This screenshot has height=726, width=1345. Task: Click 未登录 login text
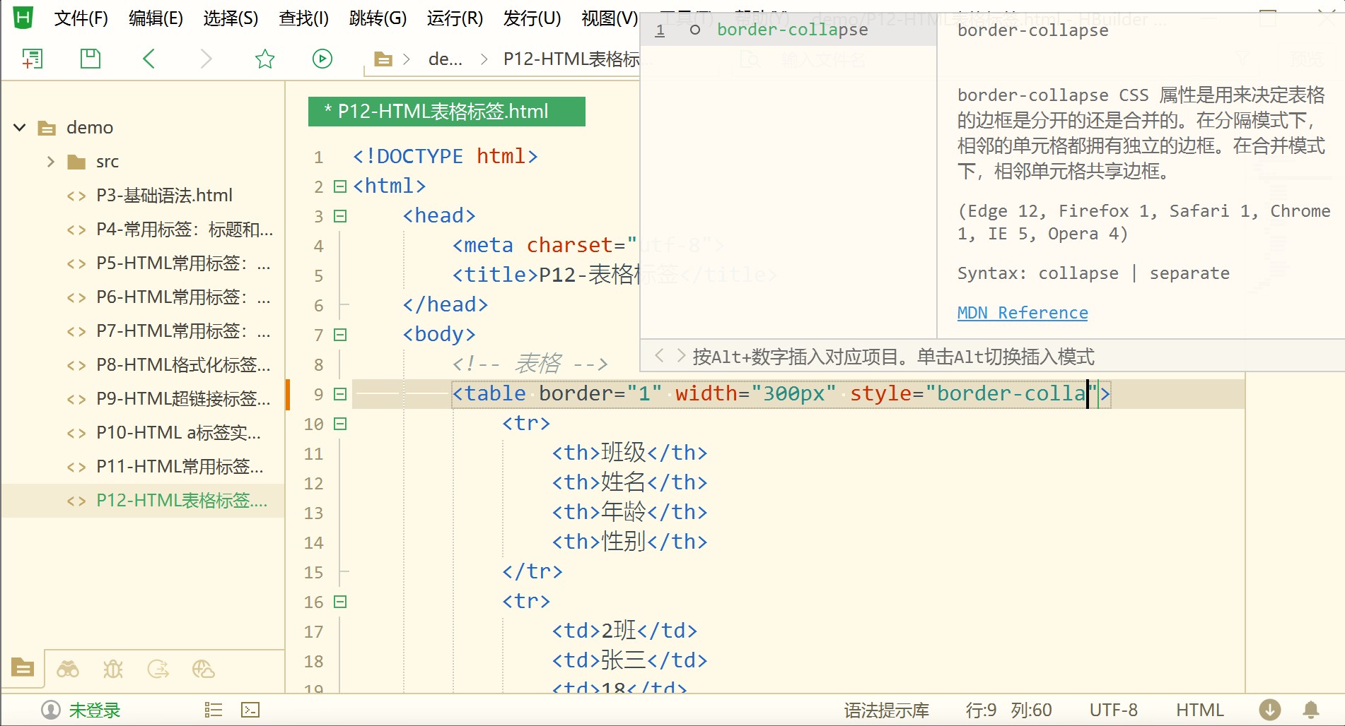pyautogui.click(x=95, y=710)
